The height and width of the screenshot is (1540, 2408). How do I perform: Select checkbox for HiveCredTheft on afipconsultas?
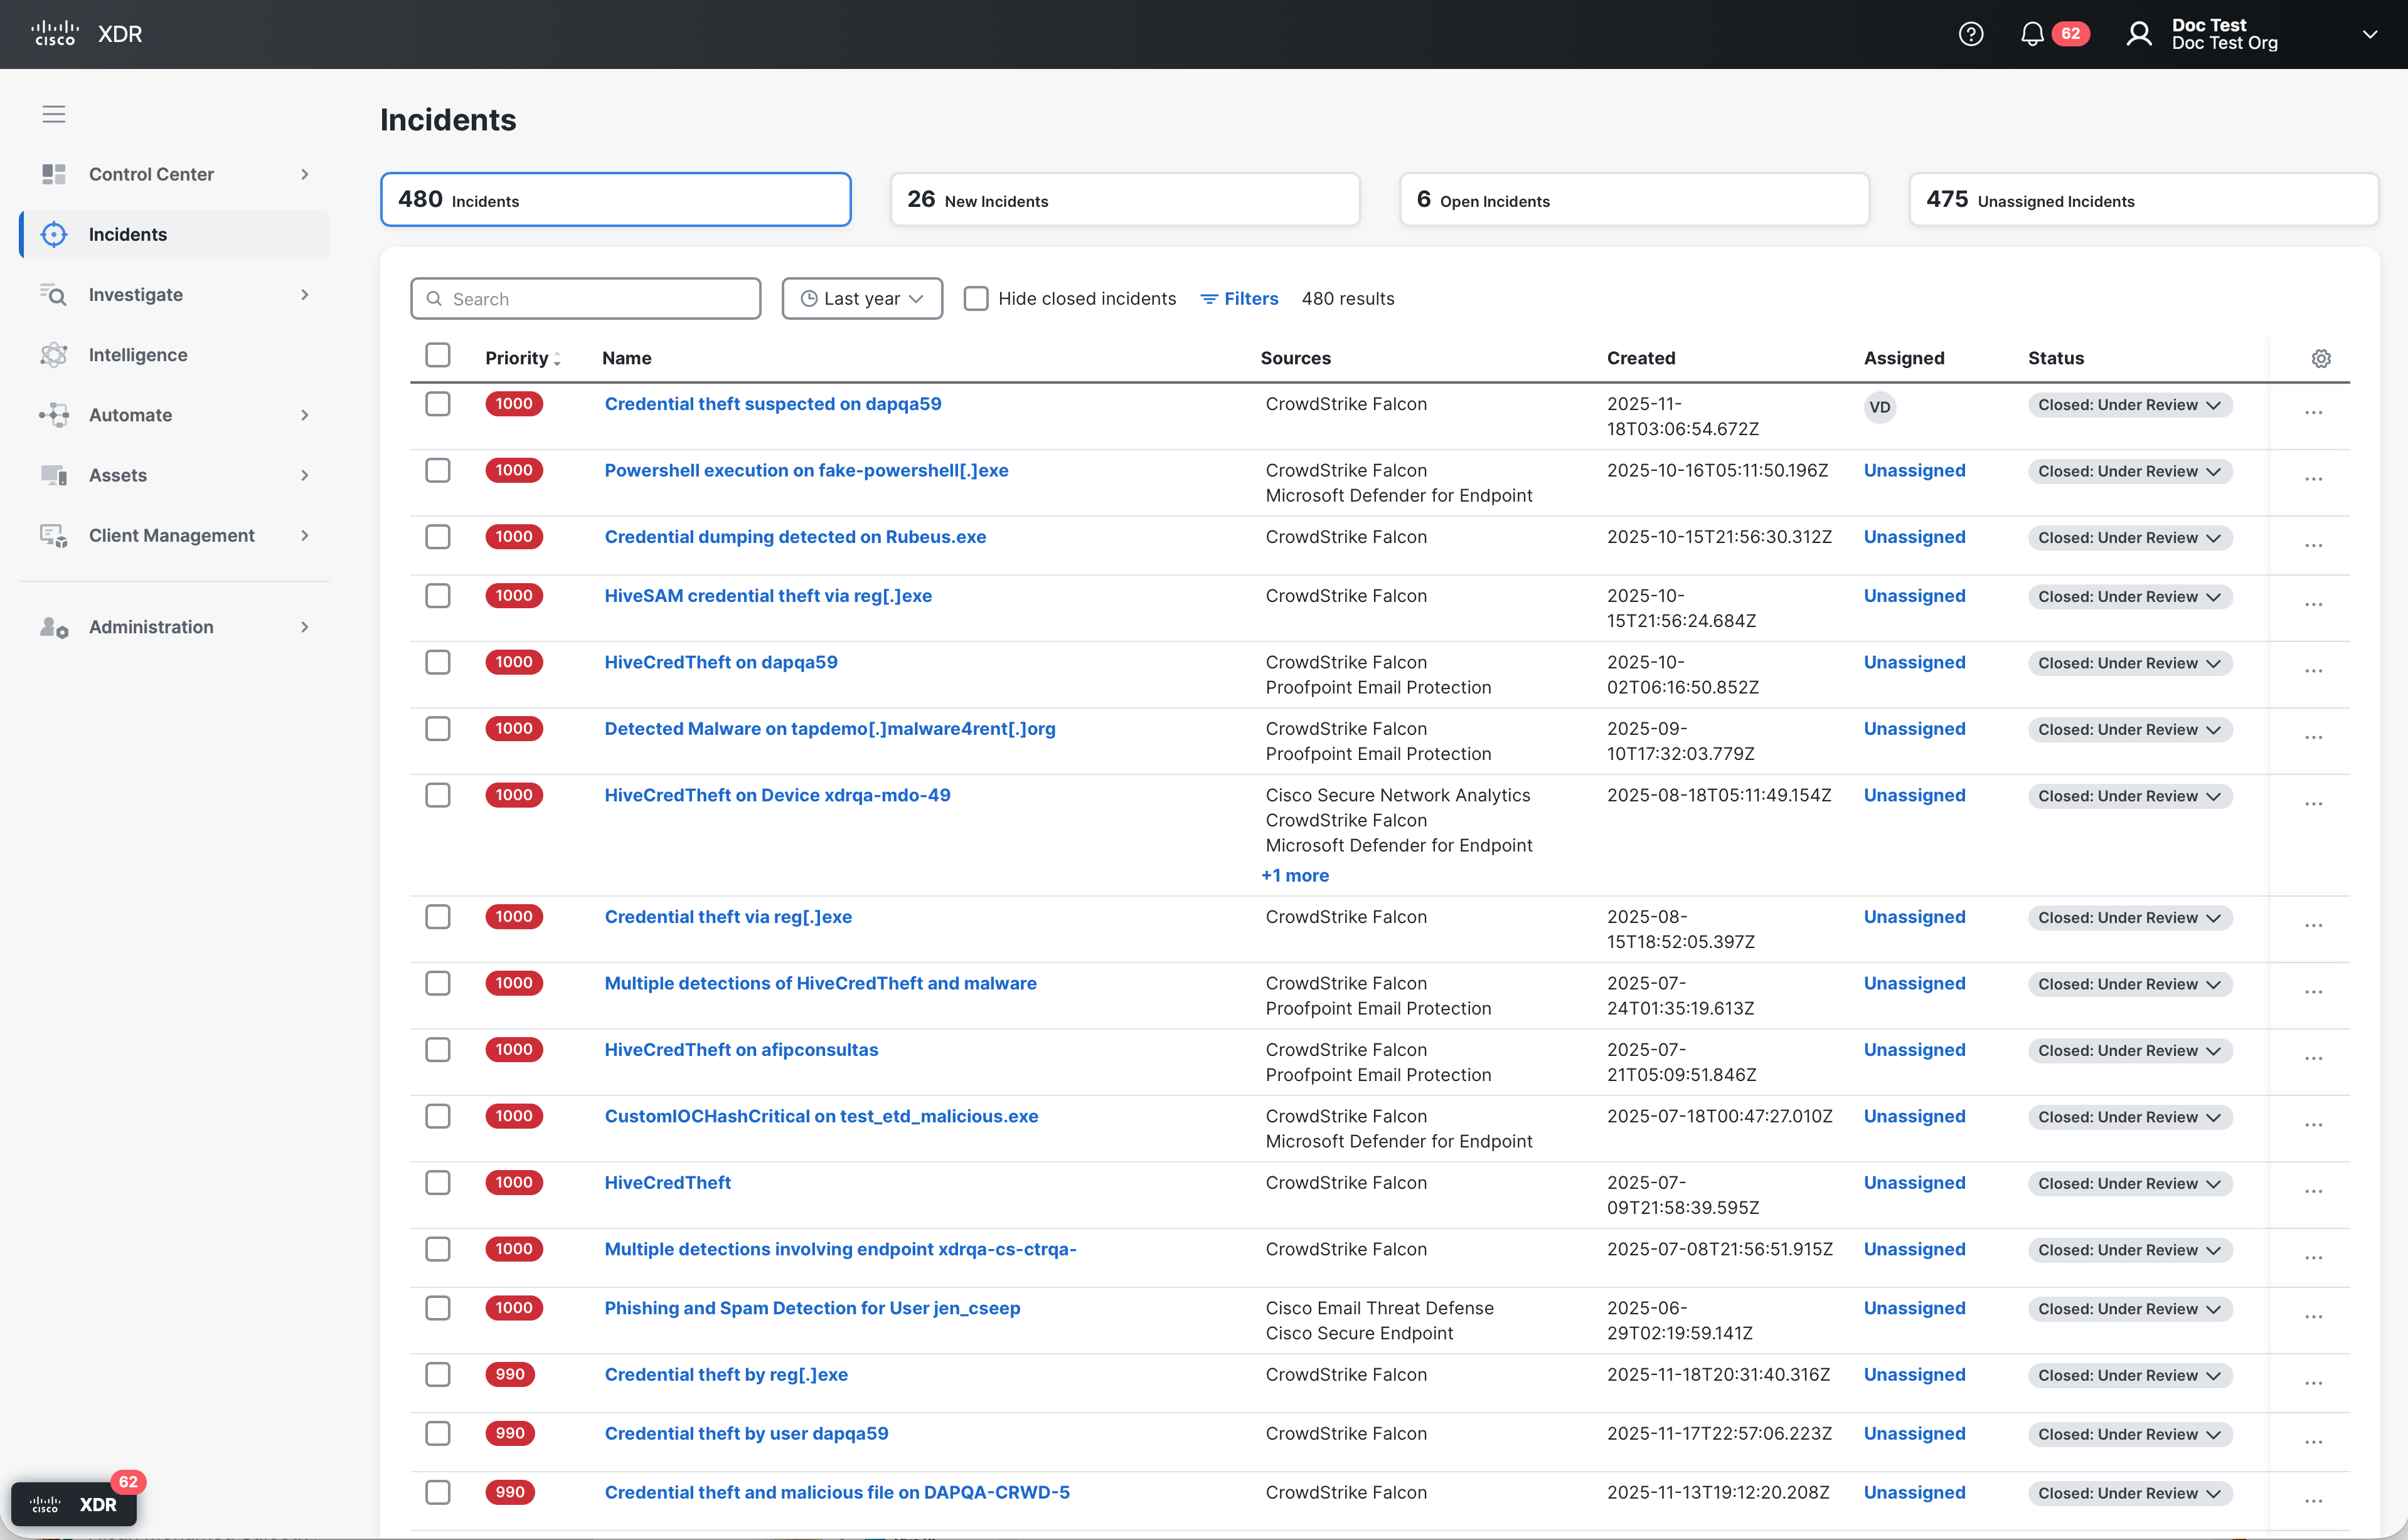tap(437, 1050)
